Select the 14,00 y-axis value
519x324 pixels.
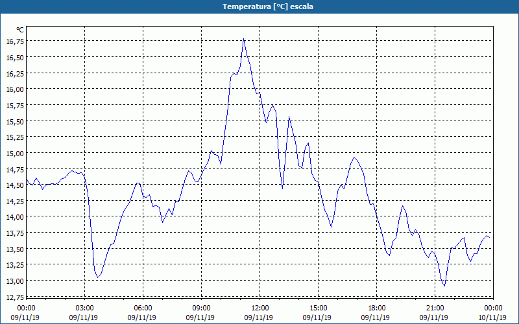tap(15, 217)
